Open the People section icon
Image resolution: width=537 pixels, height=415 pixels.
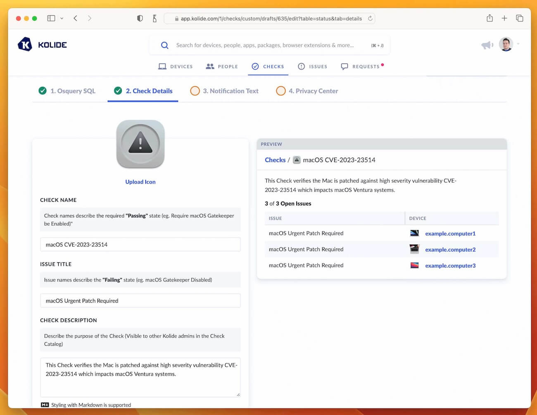tap(210, 66)
